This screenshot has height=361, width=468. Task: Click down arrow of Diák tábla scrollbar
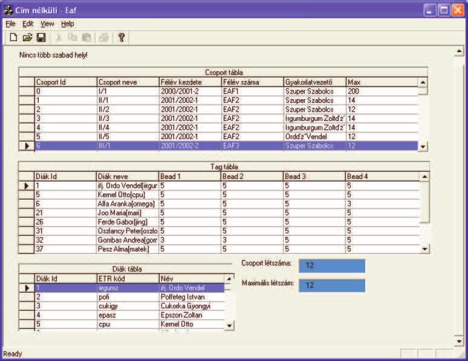click(229, 325)
